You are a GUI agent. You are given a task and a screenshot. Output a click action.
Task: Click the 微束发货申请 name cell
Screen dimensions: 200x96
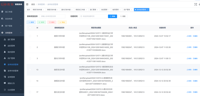[59, 70]
